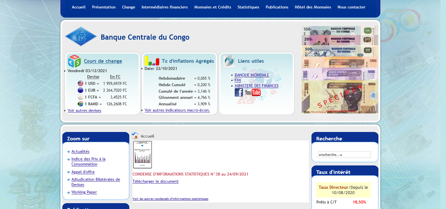The height and width of the screenshot is (209, 446).
Task: Click the Congolese banknotes specimen image
Action: pos(340,70)
